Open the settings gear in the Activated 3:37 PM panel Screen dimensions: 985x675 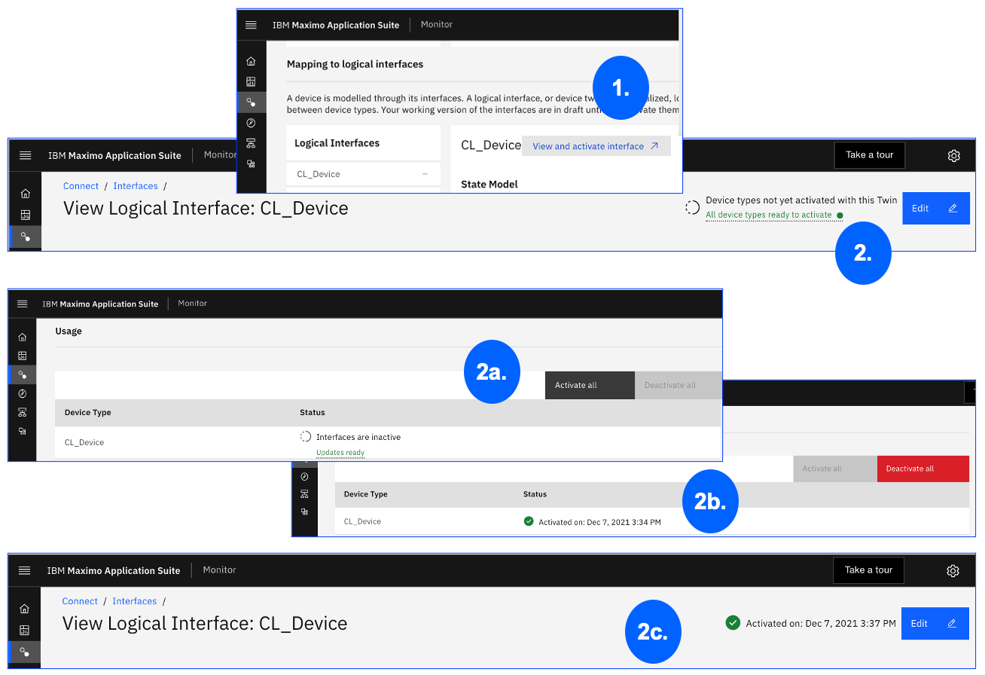click(953, 570)
